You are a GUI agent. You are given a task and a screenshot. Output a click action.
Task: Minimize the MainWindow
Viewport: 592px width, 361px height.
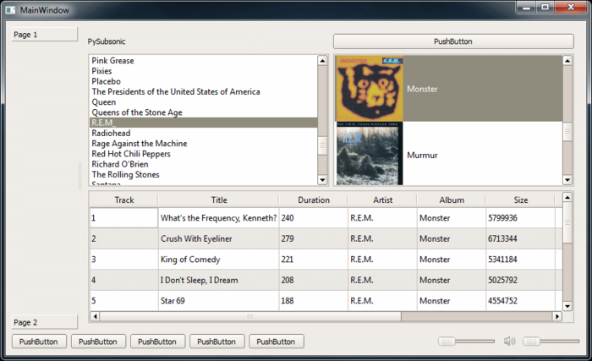coord(526,7)
